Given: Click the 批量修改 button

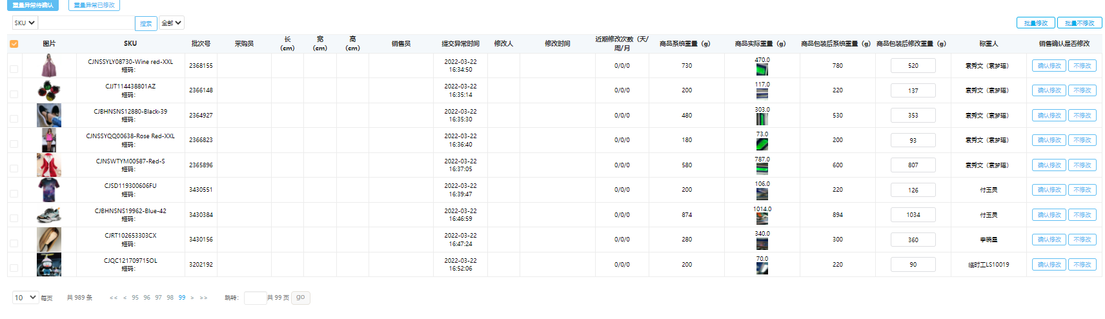Looking at the screenshot, I should tap(1035, 23).
